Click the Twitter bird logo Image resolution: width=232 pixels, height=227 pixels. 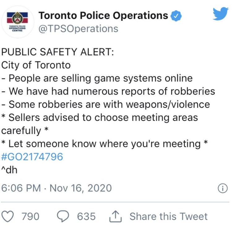pyautogui.click(x=221, y=14)
